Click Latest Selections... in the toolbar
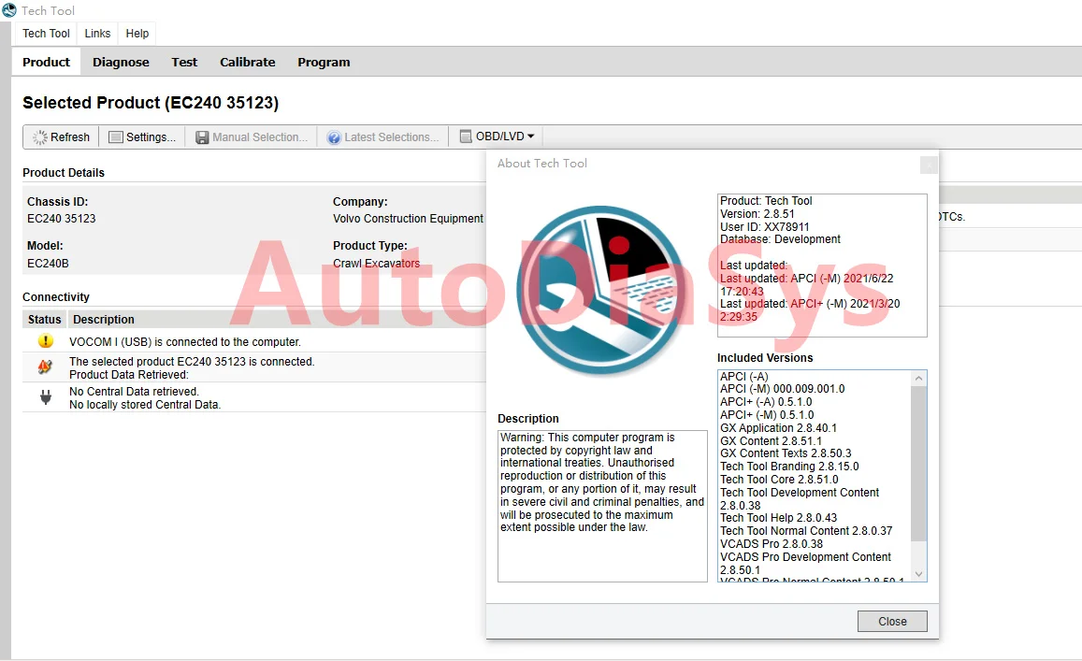The image size is (1082, 661). [383, 137]
